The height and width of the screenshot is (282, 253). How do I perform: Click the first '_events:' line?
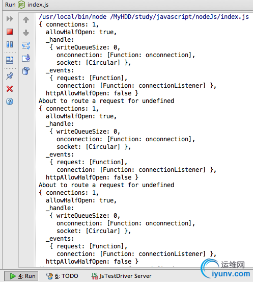(x=60, y=70)
